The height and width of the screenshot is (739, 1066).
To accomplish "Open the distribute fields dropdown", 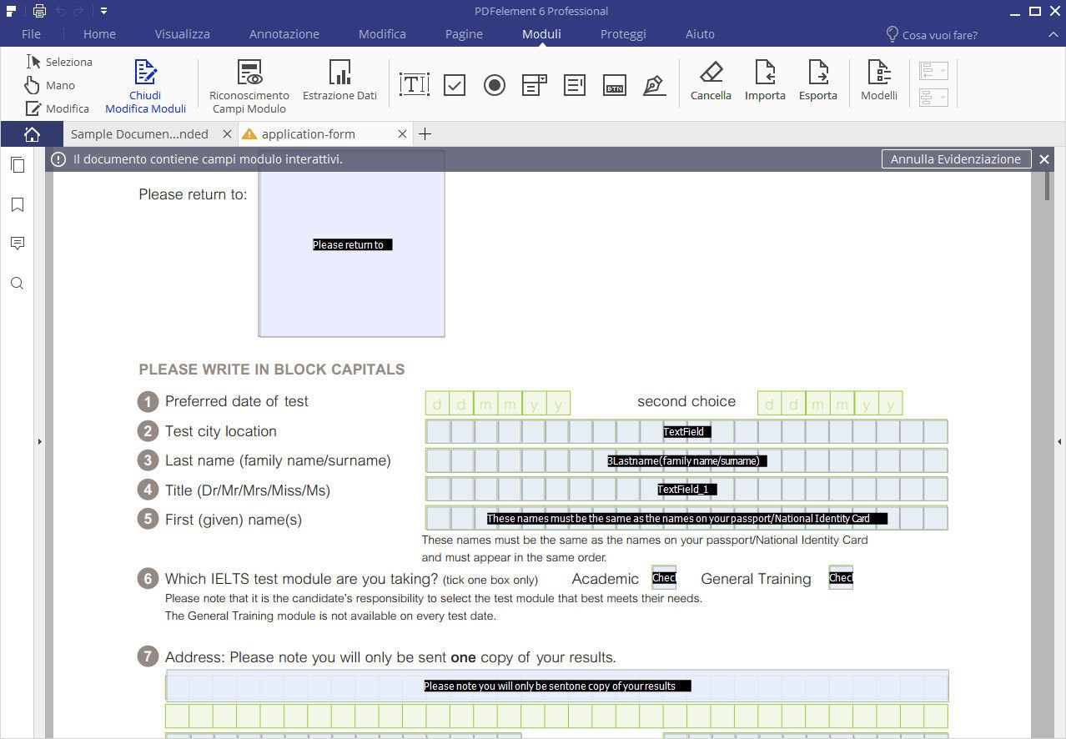I will (933, 98).
